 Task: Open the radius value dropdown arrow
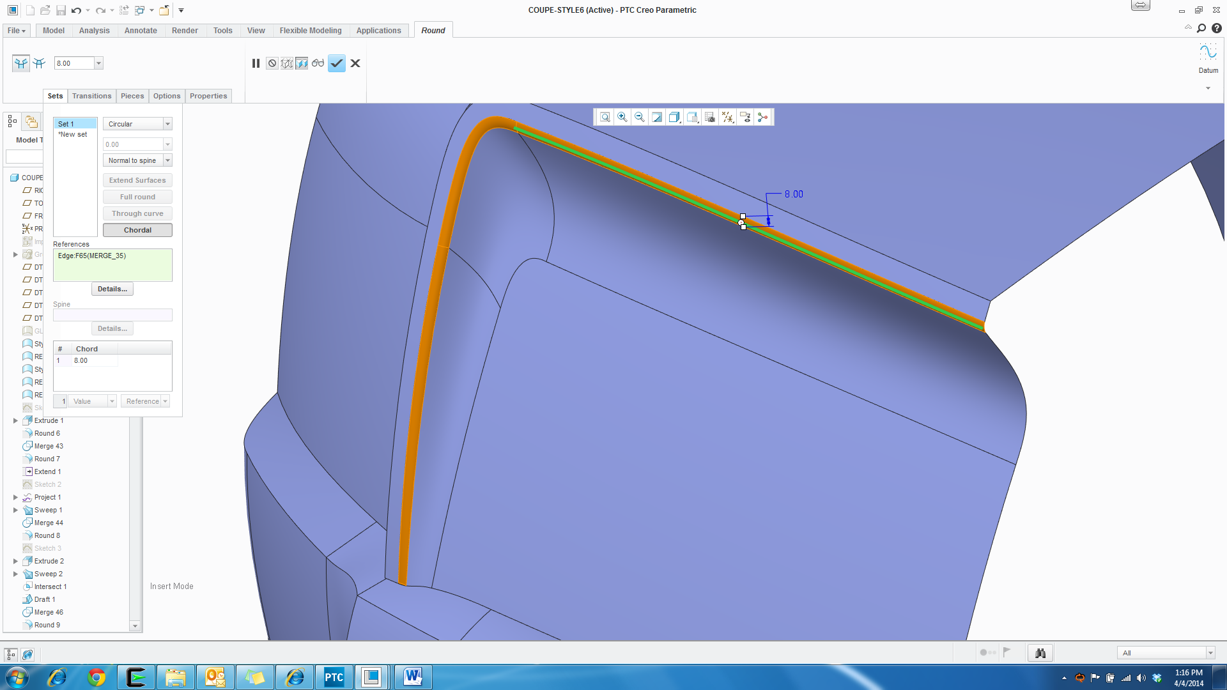pos(98,63)
